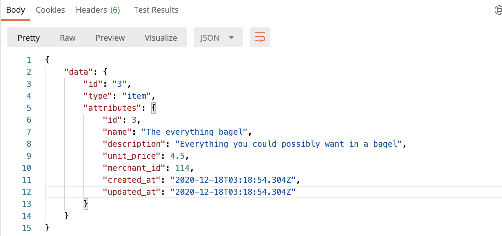Click the globe network icon
The image size is (502, 236).
coord(498,10)
